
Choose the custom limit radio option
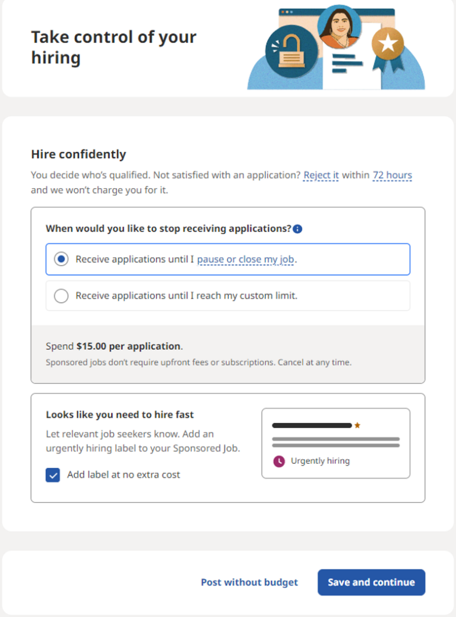61,296
